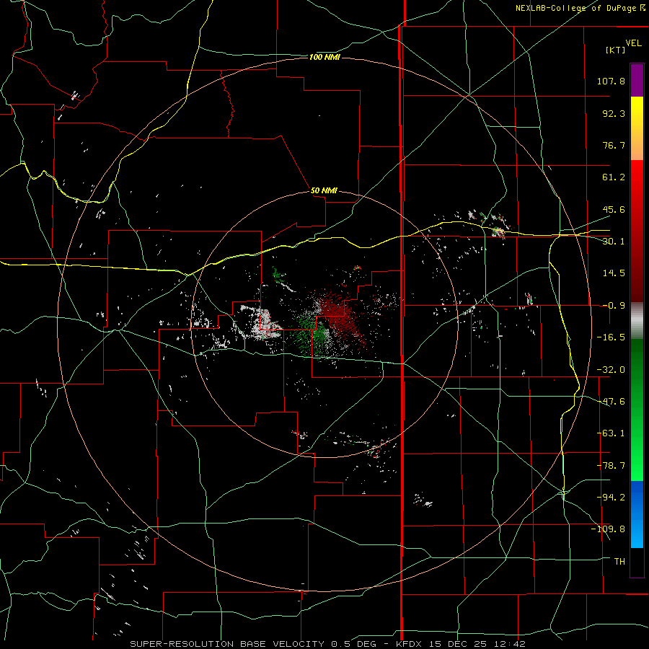Click the VEL legend title
This screenshot has height=649, width=649.
click(x=633, y=43)
